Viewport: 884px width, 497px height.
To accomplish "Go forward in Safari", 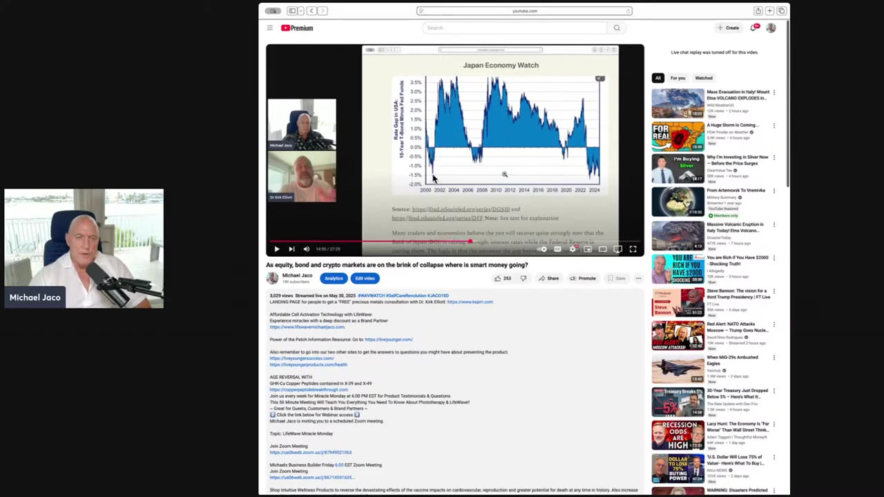I will (x=323, y=11).
